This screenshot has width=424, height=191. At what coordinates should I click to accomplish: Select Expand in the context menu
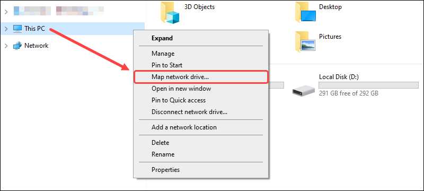coord(201,38)
